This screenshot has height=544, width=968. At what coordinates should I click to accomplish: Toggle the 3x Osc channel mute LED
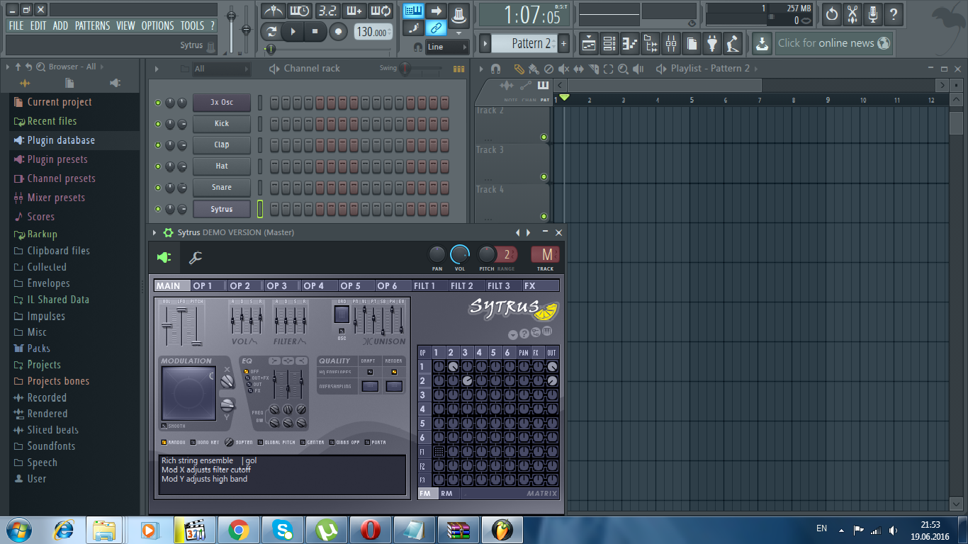click(x=158, y=103)
